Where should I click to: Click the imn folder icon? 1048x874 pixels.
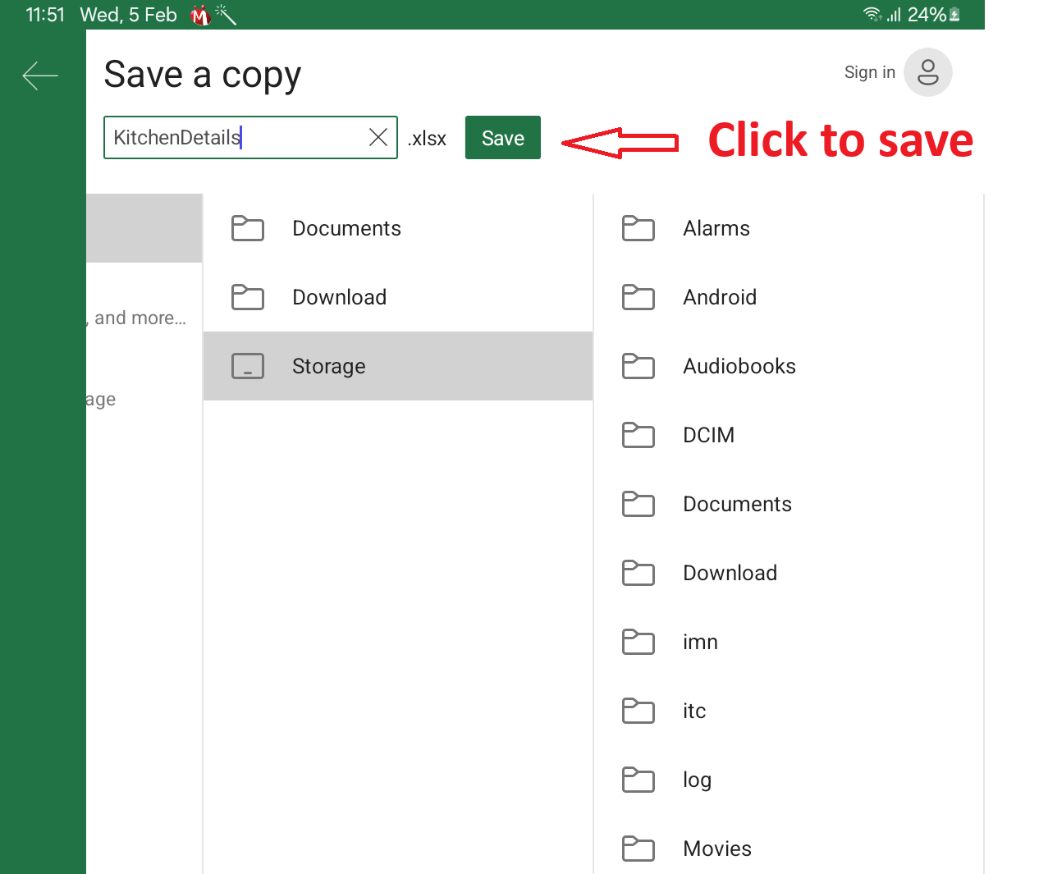tap(638, 642)
